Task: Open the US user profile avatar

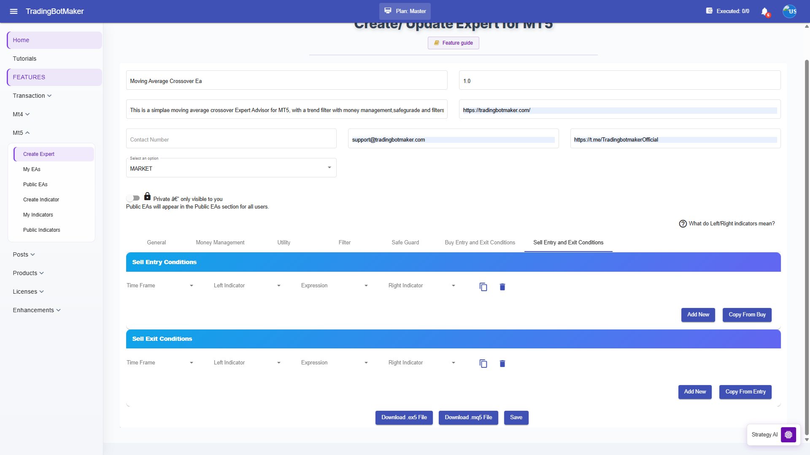Action: click(790, 11)
